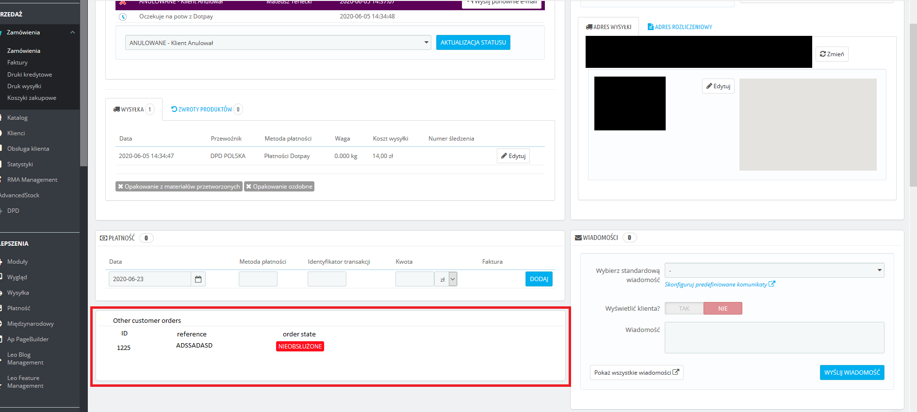Viewport: 917px width, 412px height.
Task: Open RMA Management in the sidebar
Action: (32, 180)
